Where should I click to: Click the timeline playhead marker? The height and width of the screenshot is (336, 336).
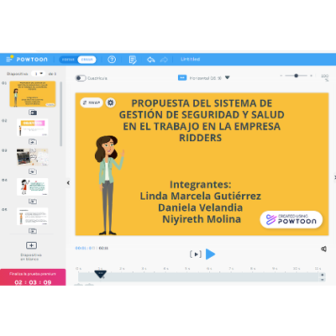point(101,275)
